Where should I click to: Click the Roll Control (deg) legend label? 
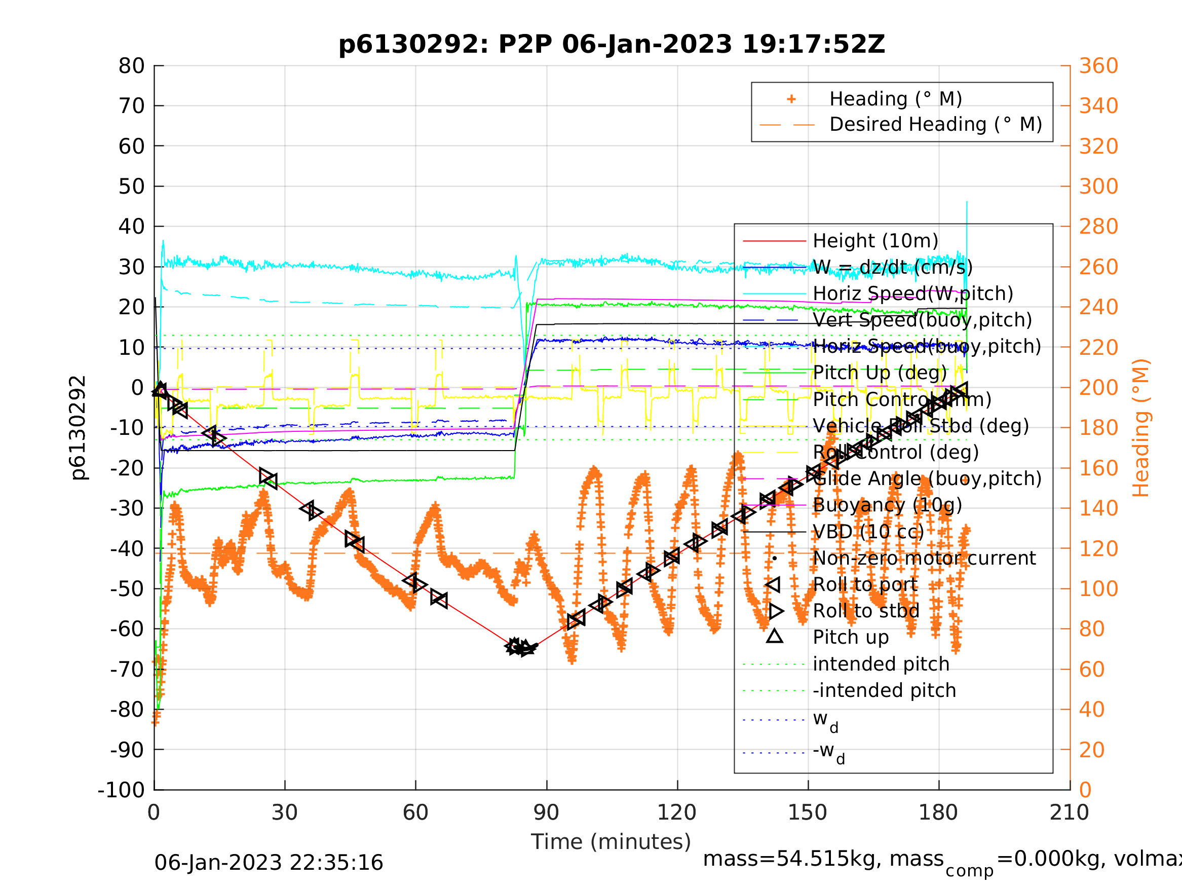tap(896, 452)
